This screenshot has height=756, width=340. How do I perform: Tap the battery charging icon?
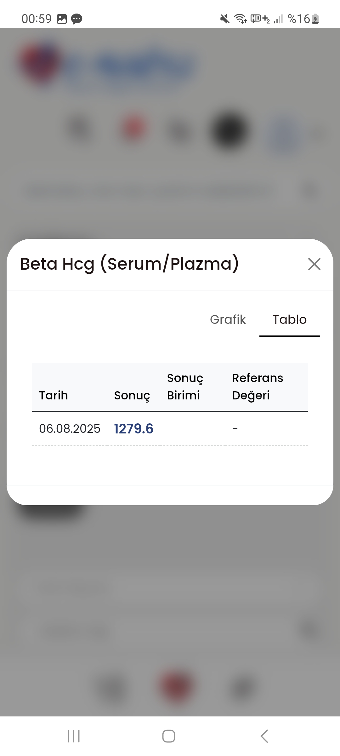pos(315,19)
